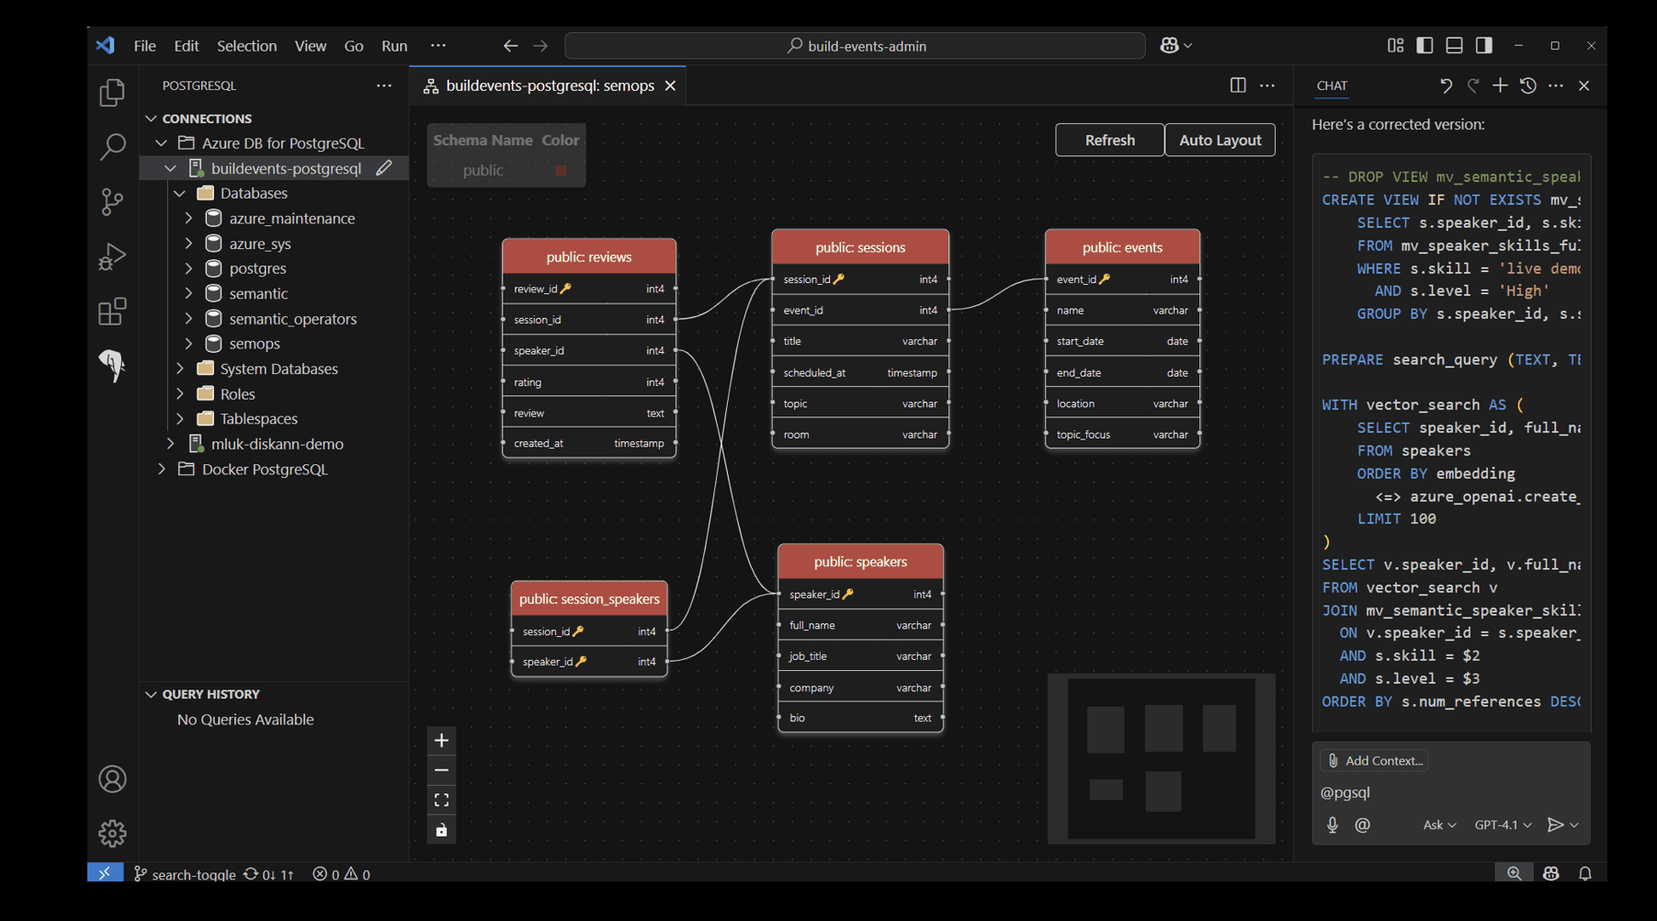Click the fit-to-screen icon below the diagram zoom controls
1657x921 pixels.
tap(441, 800)
